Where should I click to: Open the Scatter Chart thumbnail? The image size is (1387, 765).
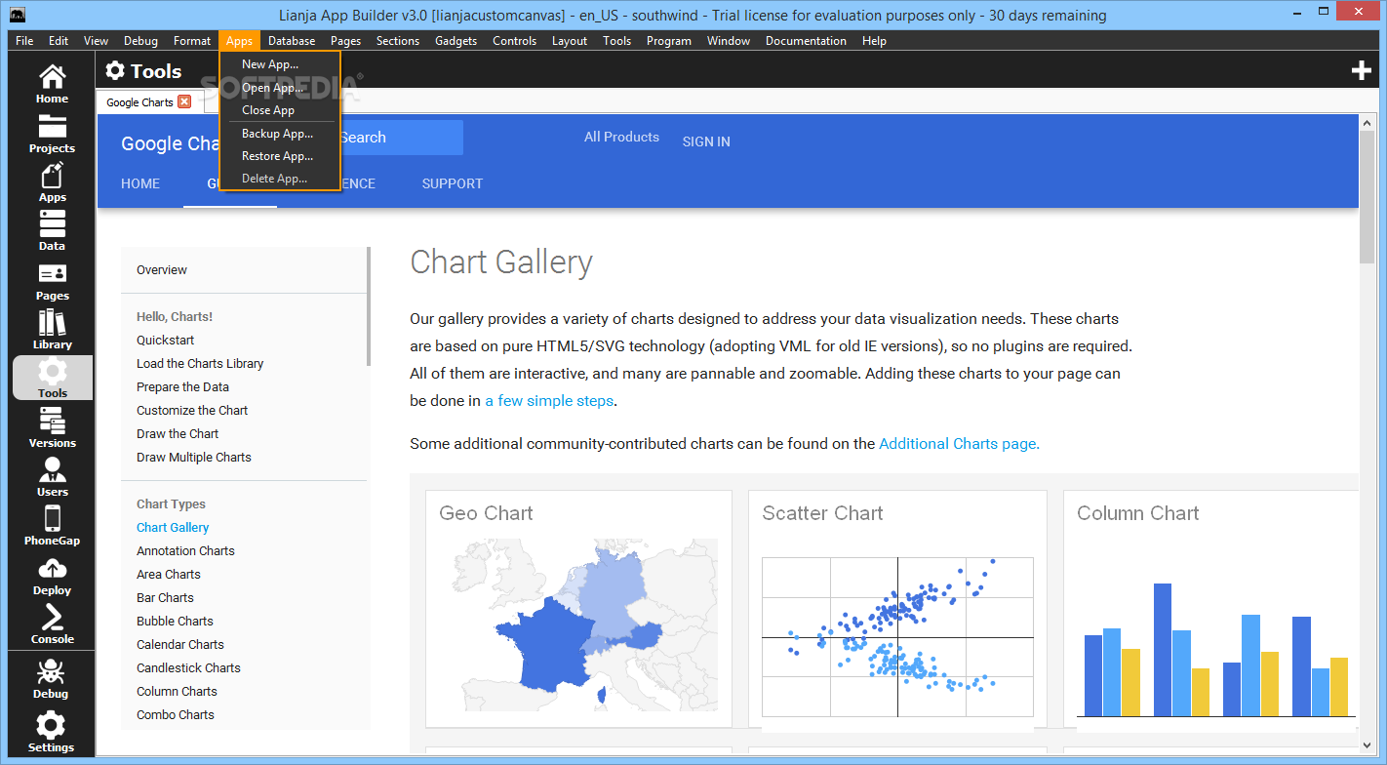coord(897,609)
